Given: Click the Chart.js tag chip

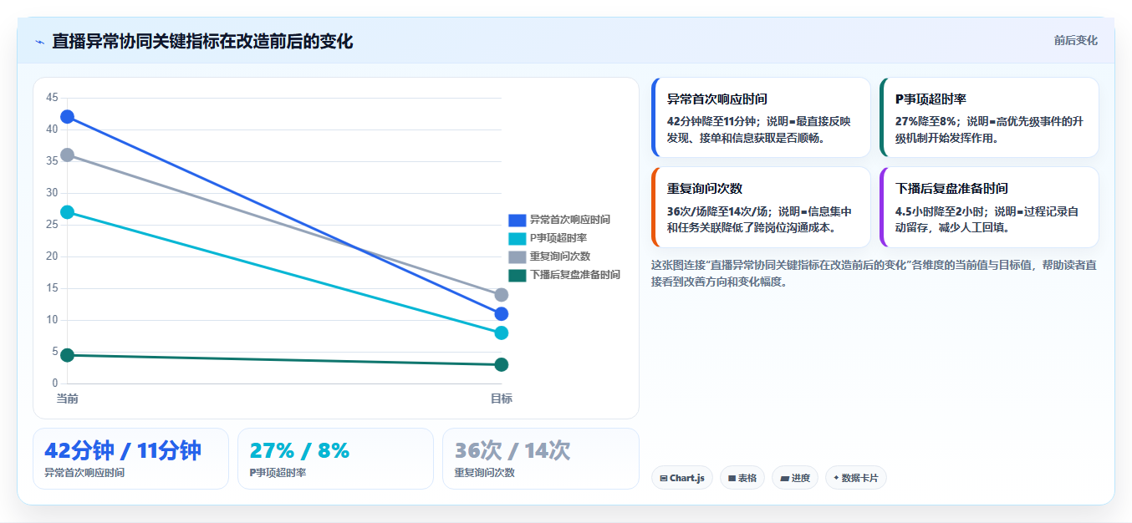Looking at the screenshot, I should point(681,478).
